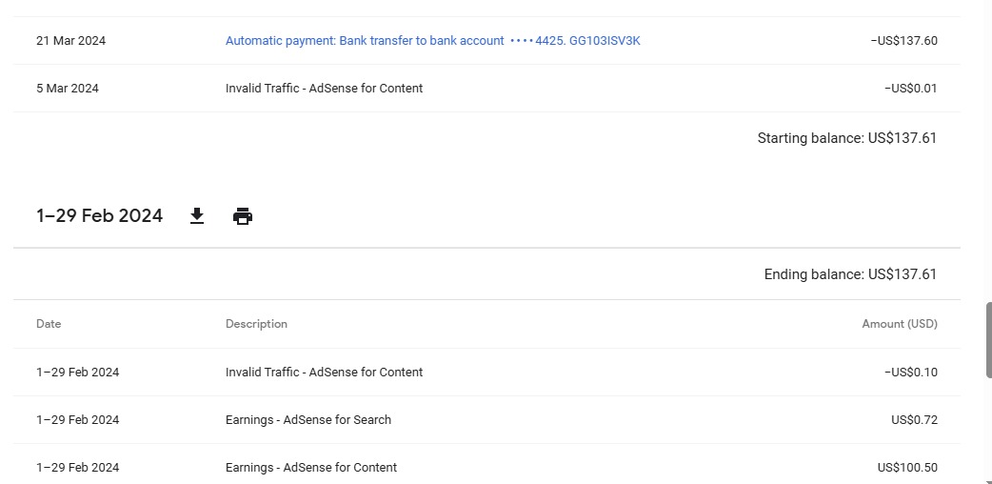Viewport: 992px width, 484px height.
Task: Select Earnings - AdSense for Content row
Action: [486, 468]
